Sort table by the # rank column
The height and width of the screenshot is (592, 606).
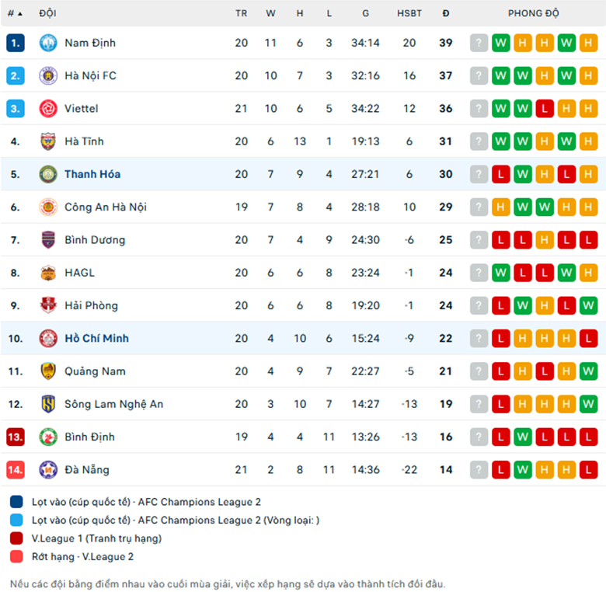[x=15, y=13]
